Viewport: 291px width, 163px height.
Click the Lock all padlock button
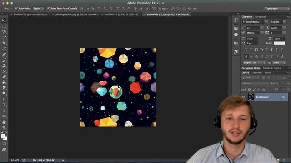tap(263, 90)
